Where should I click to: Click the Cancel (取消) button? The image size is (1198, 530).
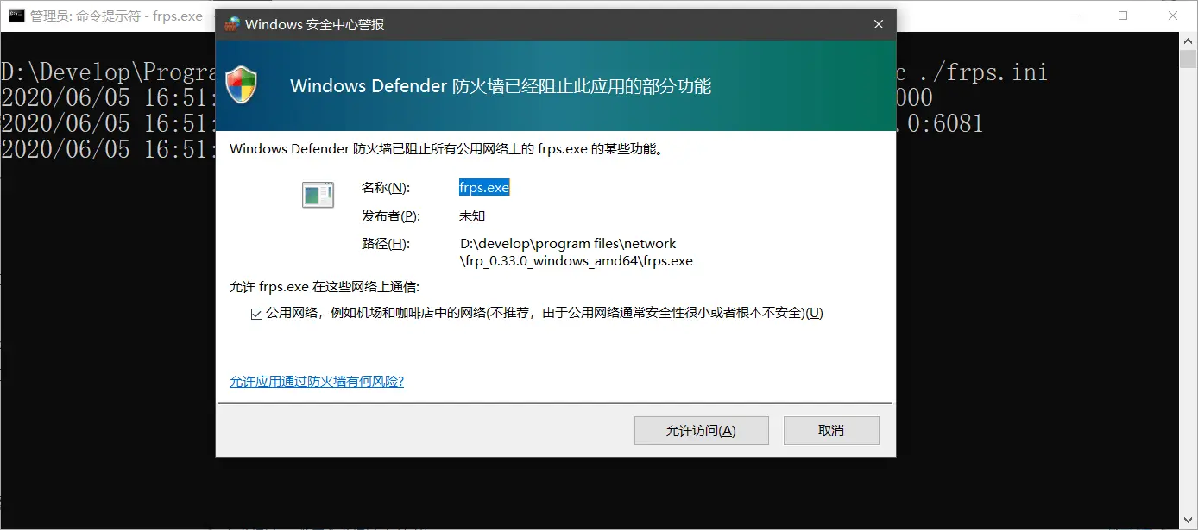coord(831,430)
